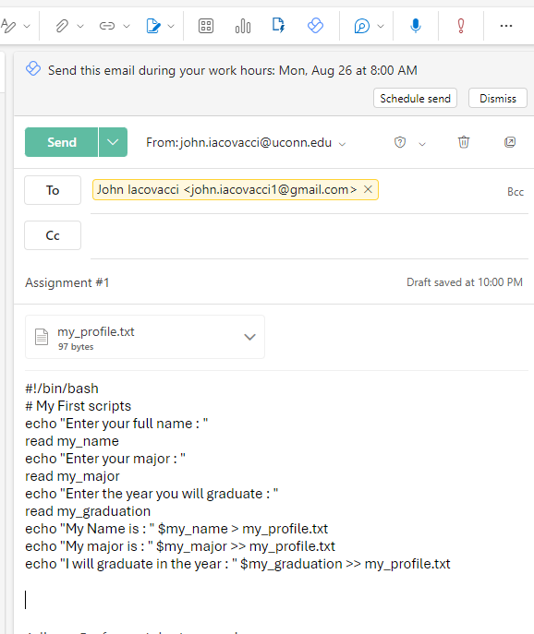The image size is (534, 634).
Task: Click the insert link icon
Action: [107, 26]
